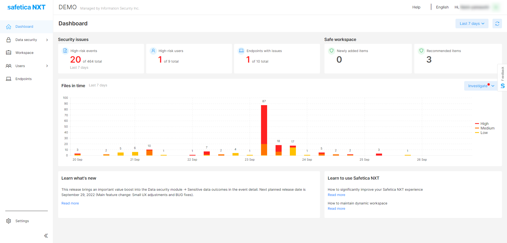Click the High-risk users person icon

[x=153, y=51]
